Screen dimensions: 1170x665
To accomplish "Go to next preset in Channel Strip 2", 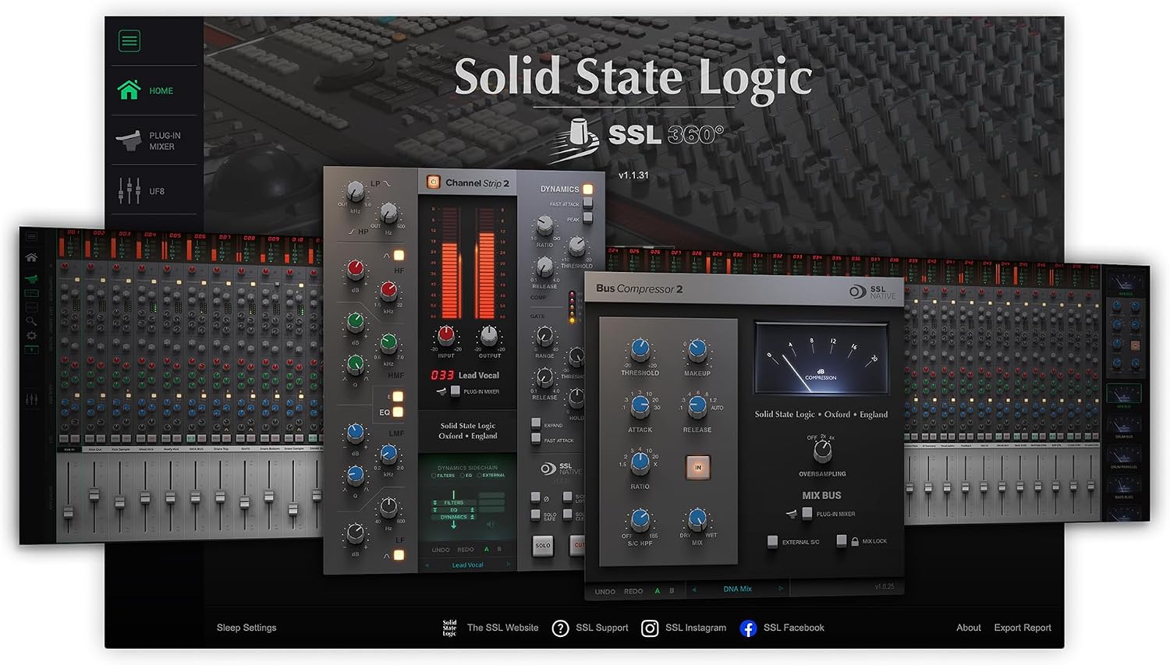I will coord(509,565).
